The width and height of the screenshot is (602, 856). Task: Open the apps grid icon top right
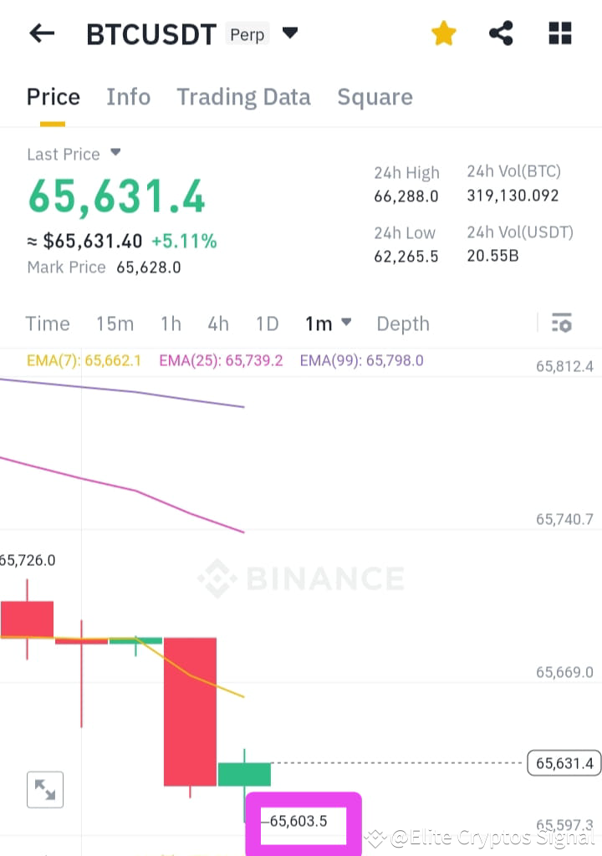(x=559, y=33)
